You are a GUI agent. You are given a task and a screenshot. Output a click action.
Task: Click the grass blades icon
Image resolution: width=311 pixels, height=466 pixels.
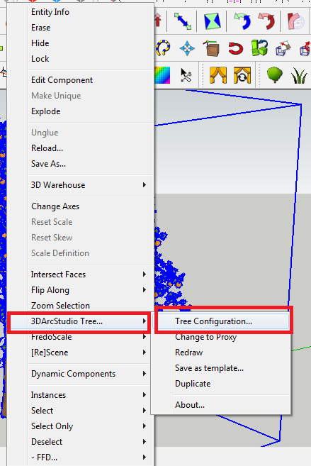click(298, 75)
